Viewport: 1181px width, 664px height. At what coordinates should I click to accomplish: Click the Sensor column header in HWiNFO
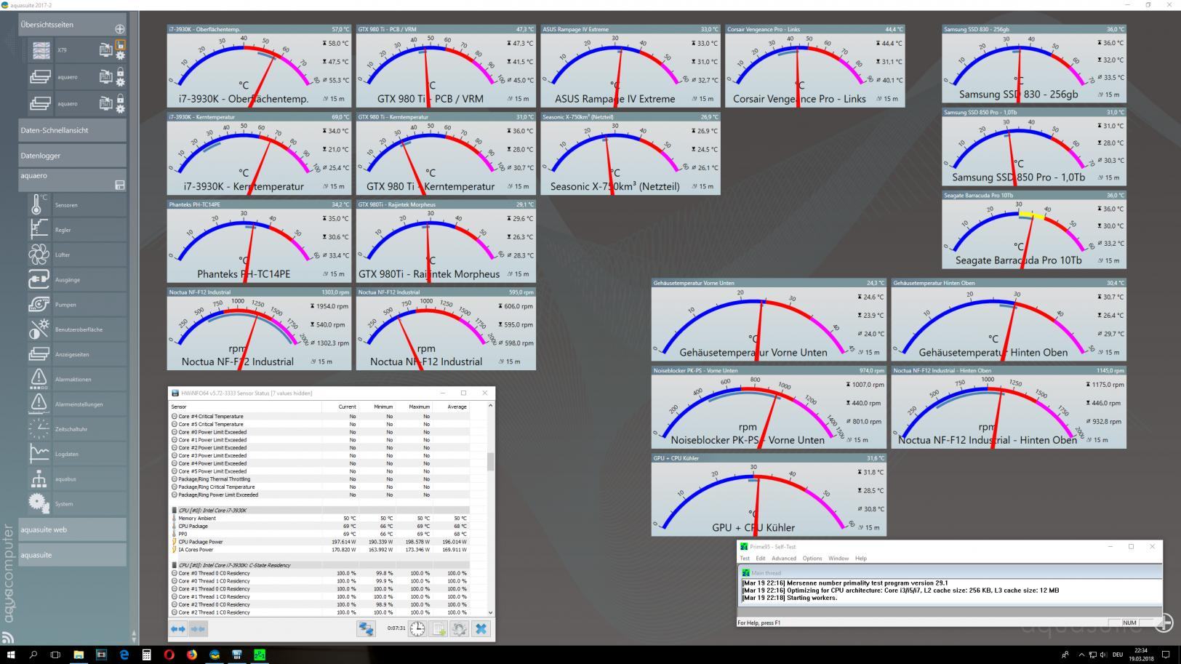tap(245, 407)
